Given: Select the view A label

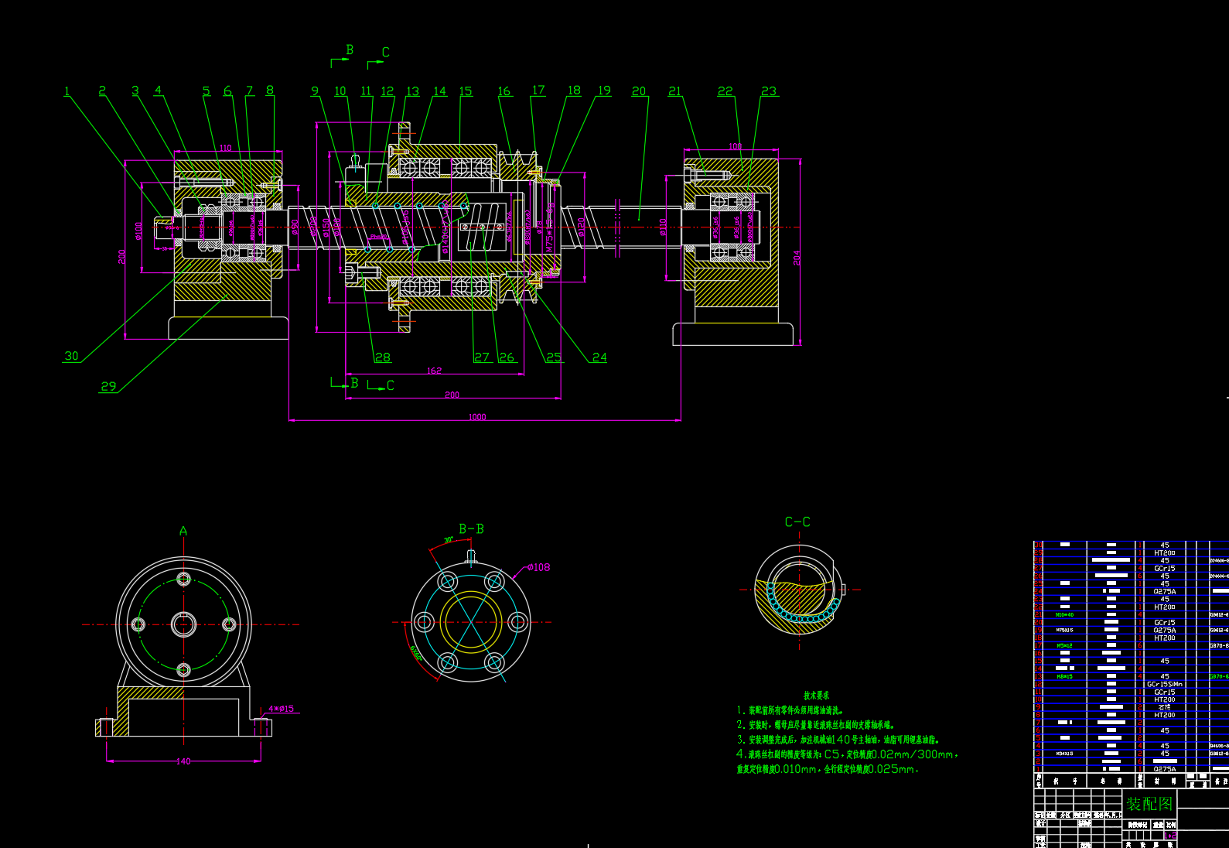Looking at the screenshot, I should [183, 531].
